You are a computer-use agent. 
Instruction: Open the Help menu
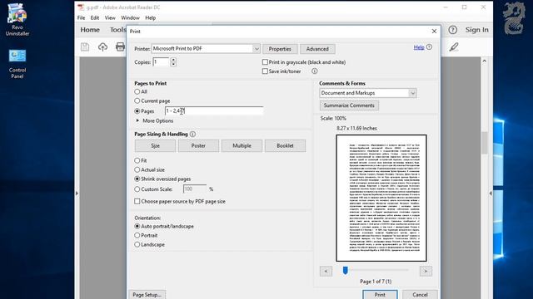[150, 17]
